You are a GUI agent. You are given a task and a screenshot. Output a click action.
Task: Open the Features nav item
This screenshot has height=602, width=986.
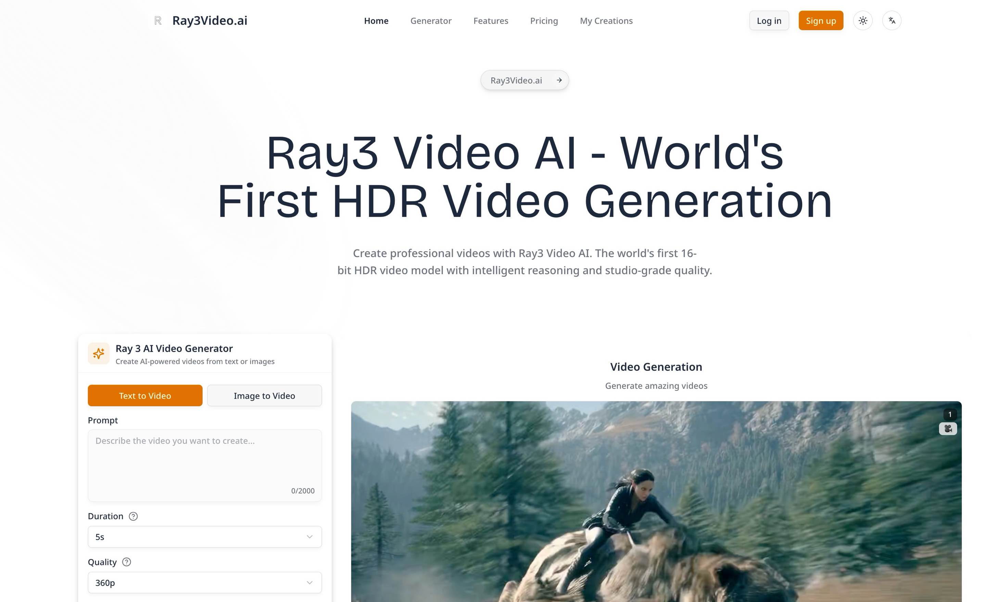click(491, 21)
